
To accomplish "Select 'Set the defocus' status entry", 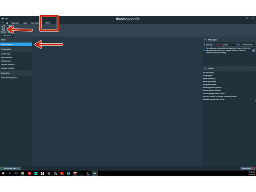I will (208, 73).
